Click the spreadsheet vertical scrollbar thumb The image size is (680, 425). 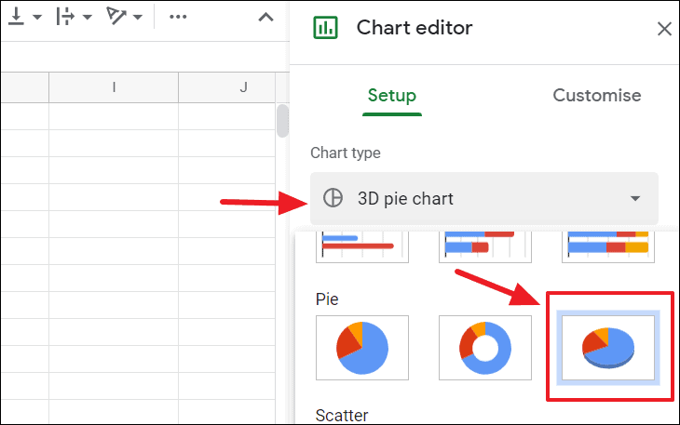click(x=283, y=121)
